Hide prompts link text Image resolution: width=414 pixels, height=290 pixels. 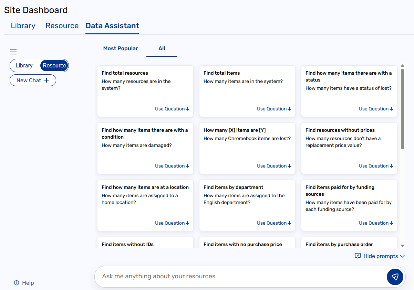pyautogui.click(x=381, y=256)
